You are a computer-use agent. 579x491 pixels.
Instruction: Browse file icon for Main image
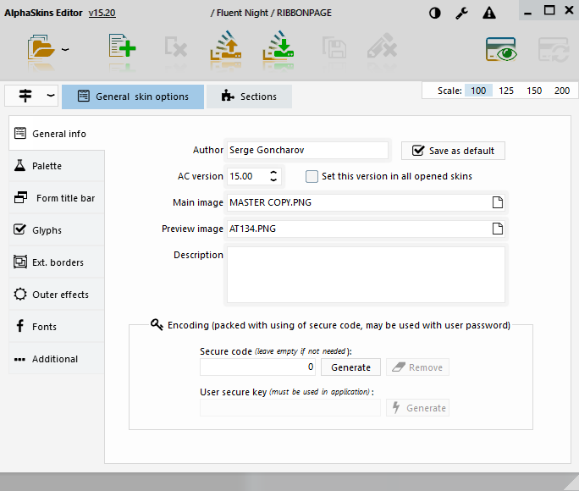pos(498,202)
